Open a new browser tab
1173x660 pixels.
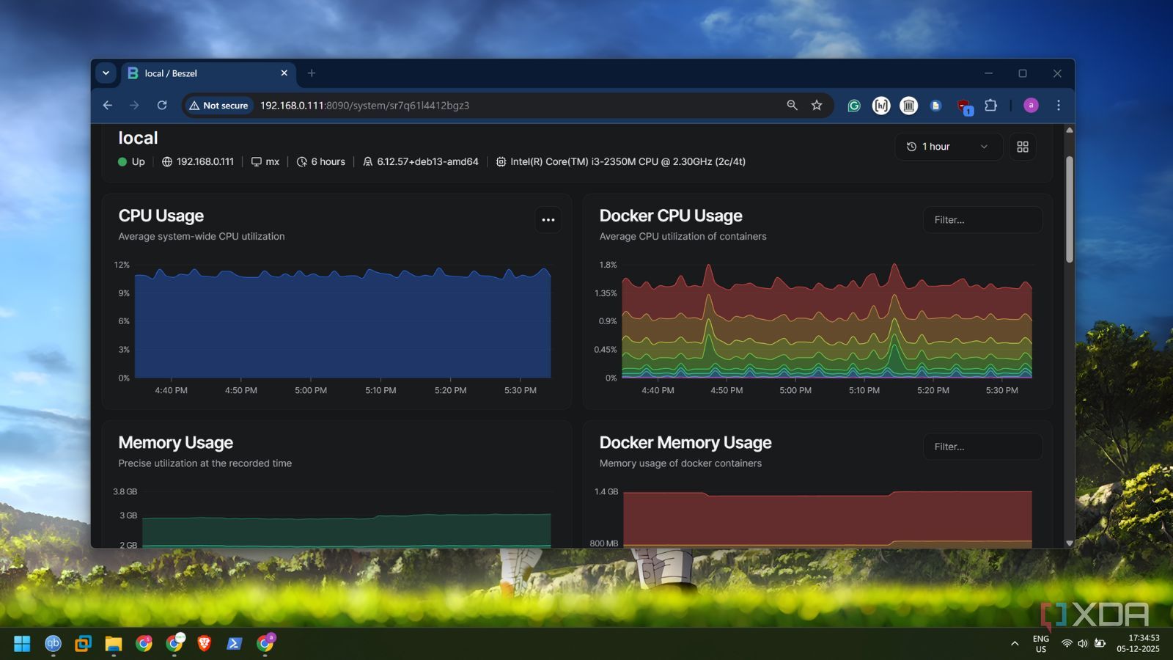312,73
